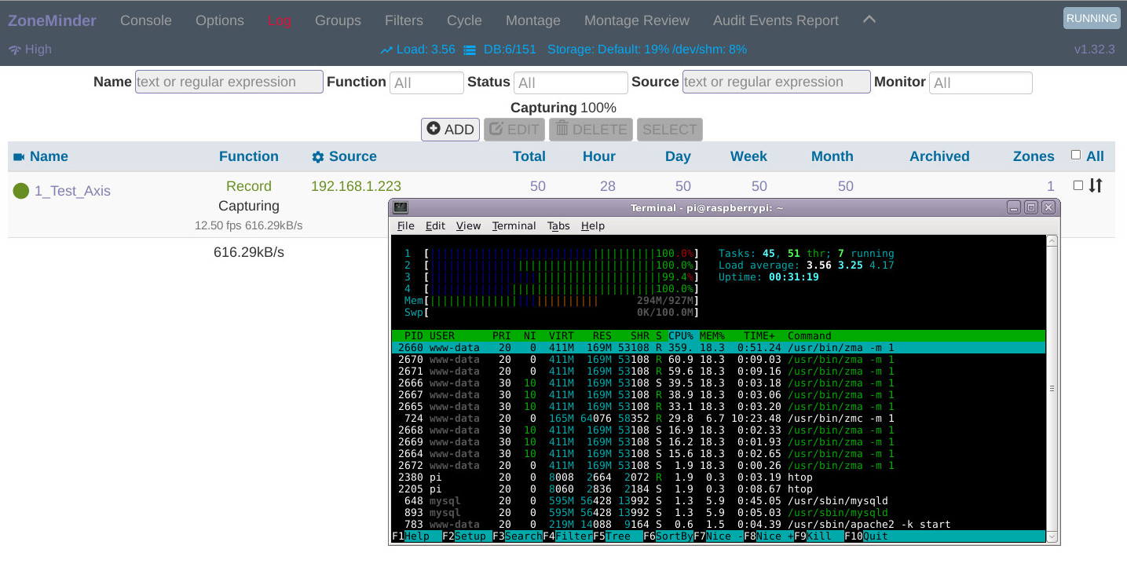Open the Function filter dropdown

pos(426,82)
